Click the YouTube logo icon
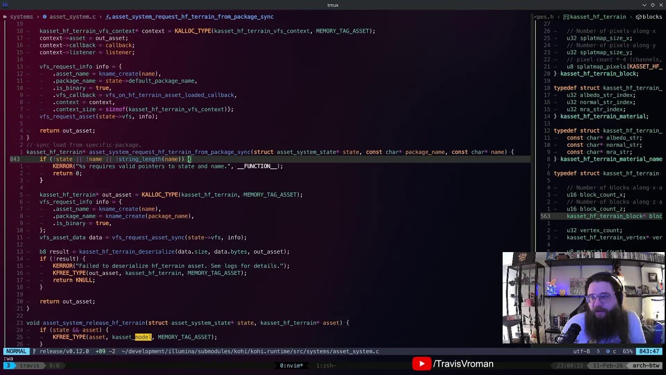 421,364
